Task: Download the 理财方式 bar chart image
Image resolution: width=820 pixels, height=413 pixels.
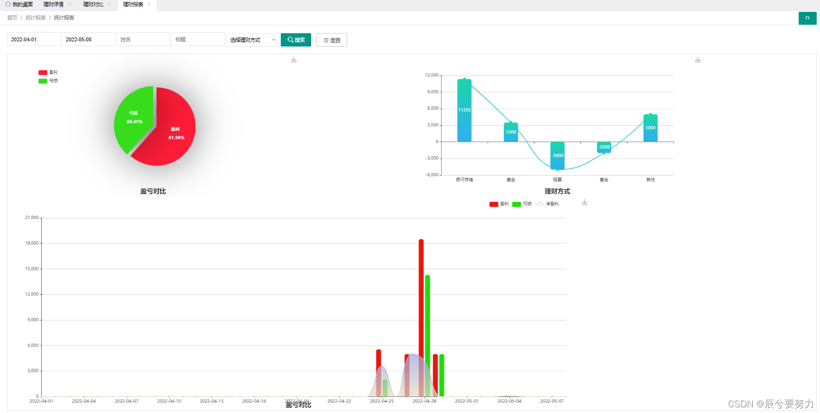Action: click(698, 60)
